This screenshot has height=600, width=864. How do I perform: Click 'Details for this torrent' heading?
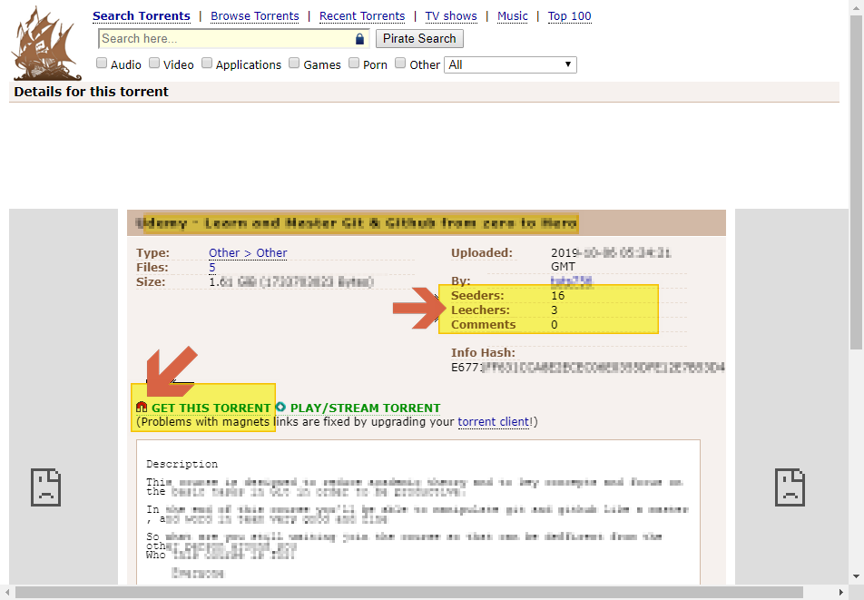coord(91,92)
